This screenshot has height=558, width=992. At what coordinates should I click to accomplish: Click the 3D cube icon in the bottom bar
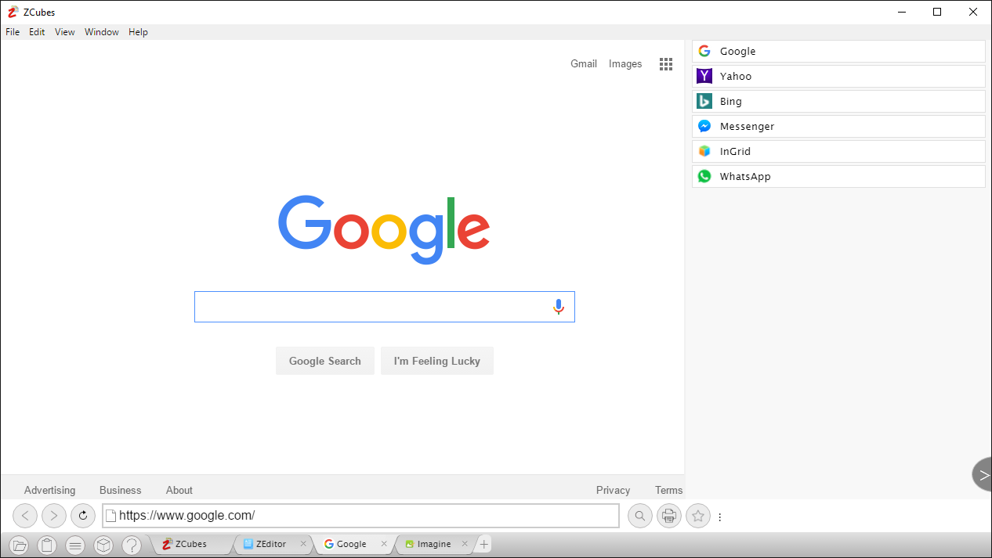click(103, 545)
